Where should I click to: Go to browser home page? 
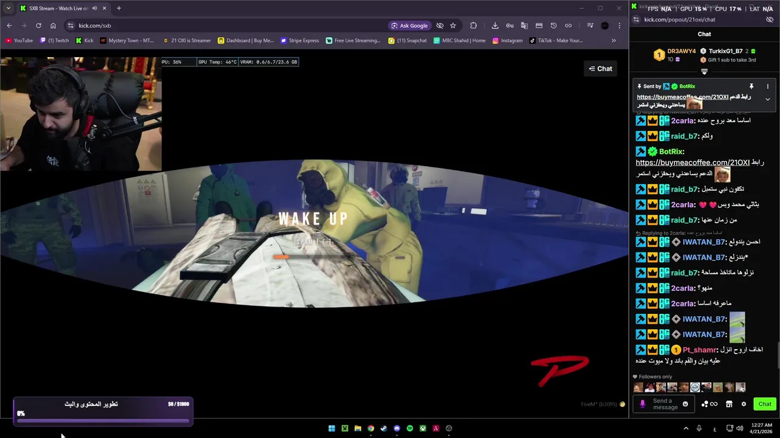[x=53, y=26]
